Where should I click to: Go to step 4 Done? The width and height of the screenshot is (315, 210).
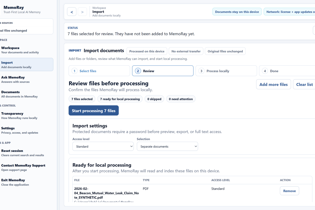point(287,71)
